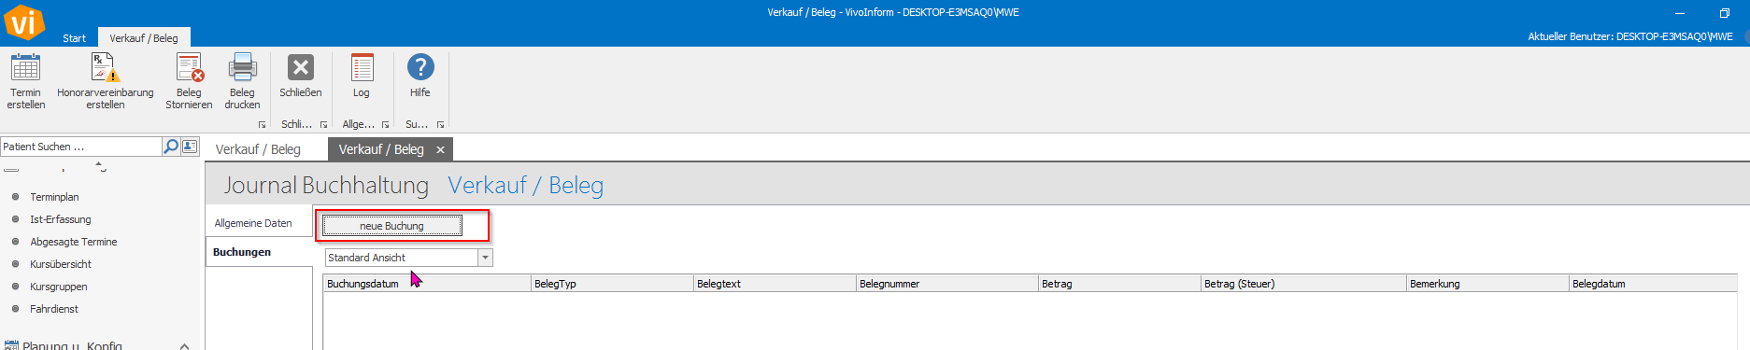Open the Hilfe question mark icon
The width and height of the screenshot is (1750, 350).
420,67
